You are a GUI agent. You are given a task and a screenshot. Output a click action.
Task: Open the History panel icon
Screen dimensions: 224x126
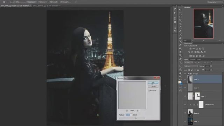coord(175,9)
